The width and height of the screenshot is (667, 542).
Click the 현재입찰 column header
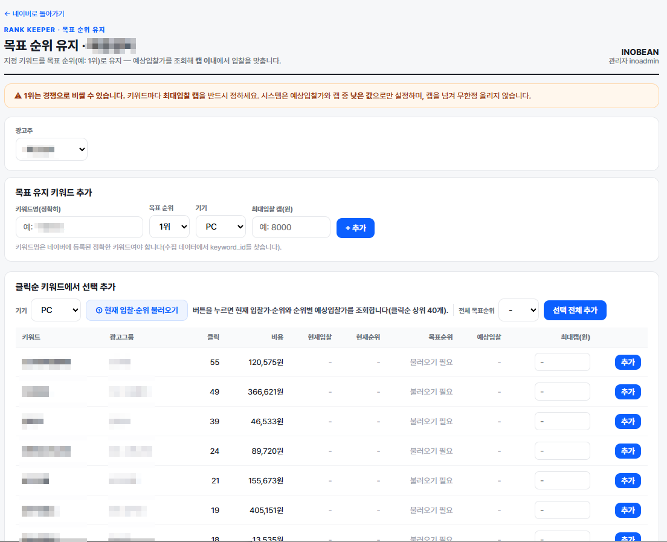320,337
